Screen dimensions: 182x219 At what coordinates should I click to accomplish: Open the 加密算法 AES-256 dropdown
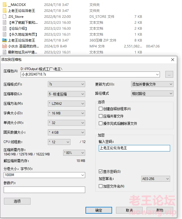156,179
